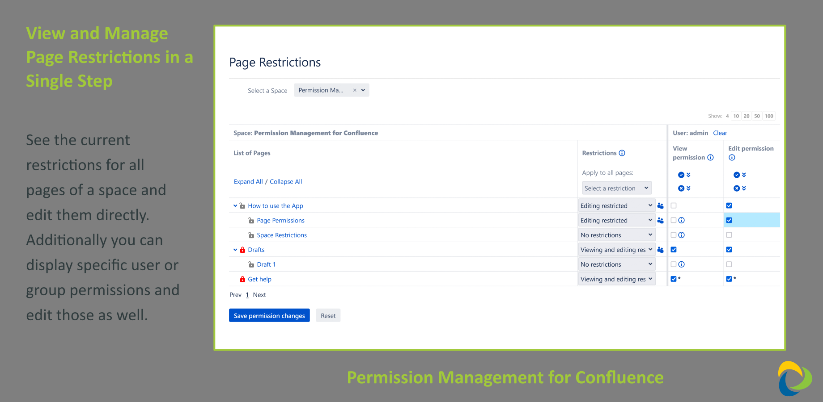The width and height of the screenshot is (823, 402).
Task: Open the Get help page link
Action: coord(259,279)
